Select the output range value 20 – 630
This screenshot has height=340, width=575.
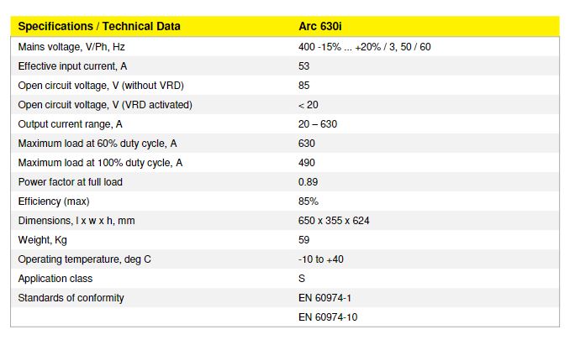click(318, 124)
